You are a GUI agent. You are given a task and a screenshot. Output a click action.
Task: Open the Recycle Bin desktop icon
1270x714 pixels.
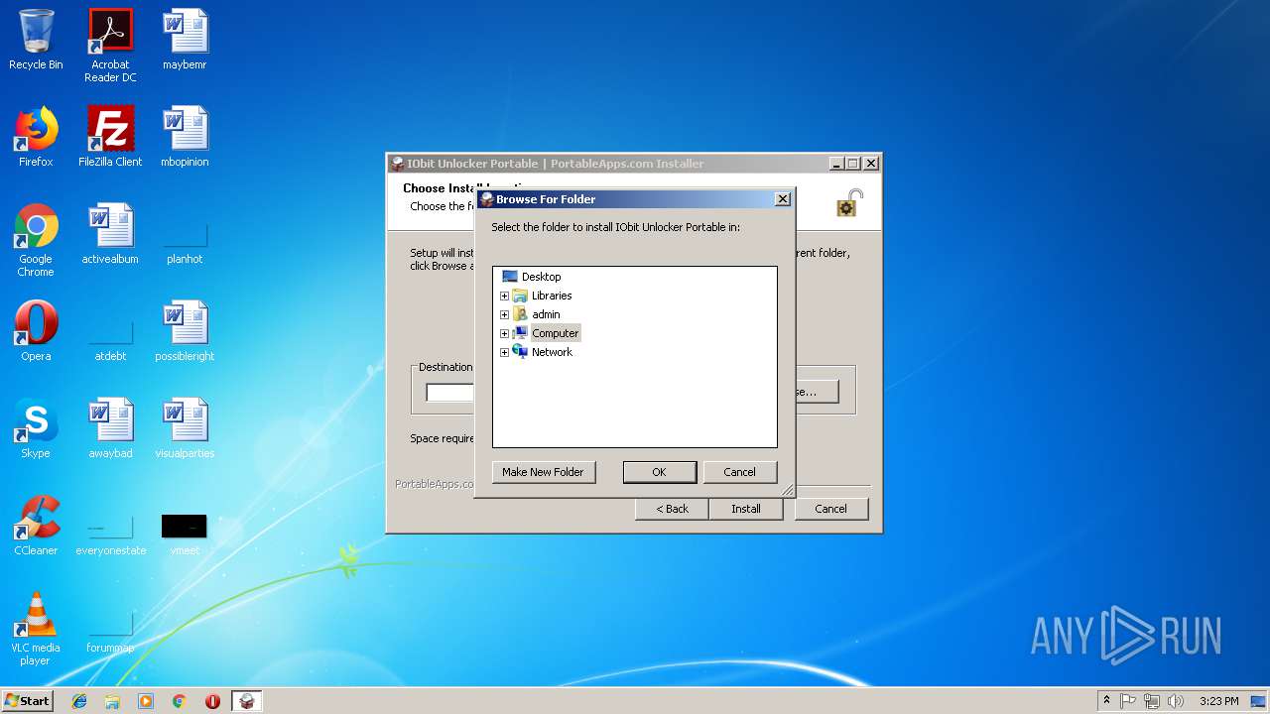(36, 41)
